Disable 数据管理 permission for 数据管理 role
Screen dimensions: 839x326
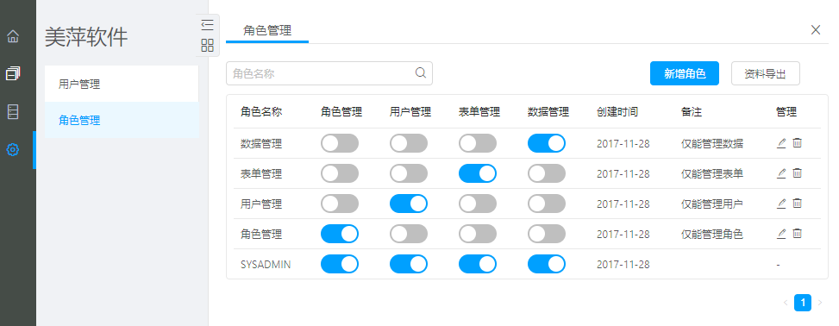(547, 143)
